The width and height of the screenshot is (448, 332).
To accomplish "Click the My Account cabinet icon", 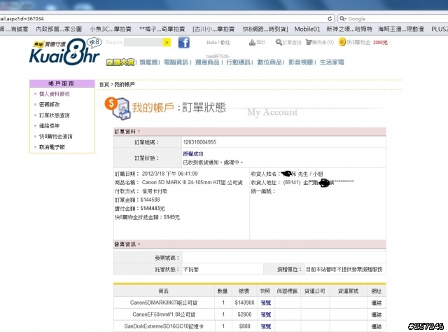I will (x=118, y=108).
